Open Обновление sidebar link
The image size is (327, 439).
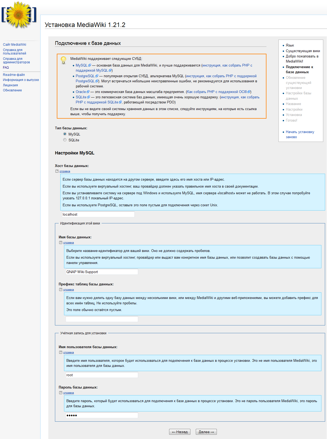[x=12, y=90]
